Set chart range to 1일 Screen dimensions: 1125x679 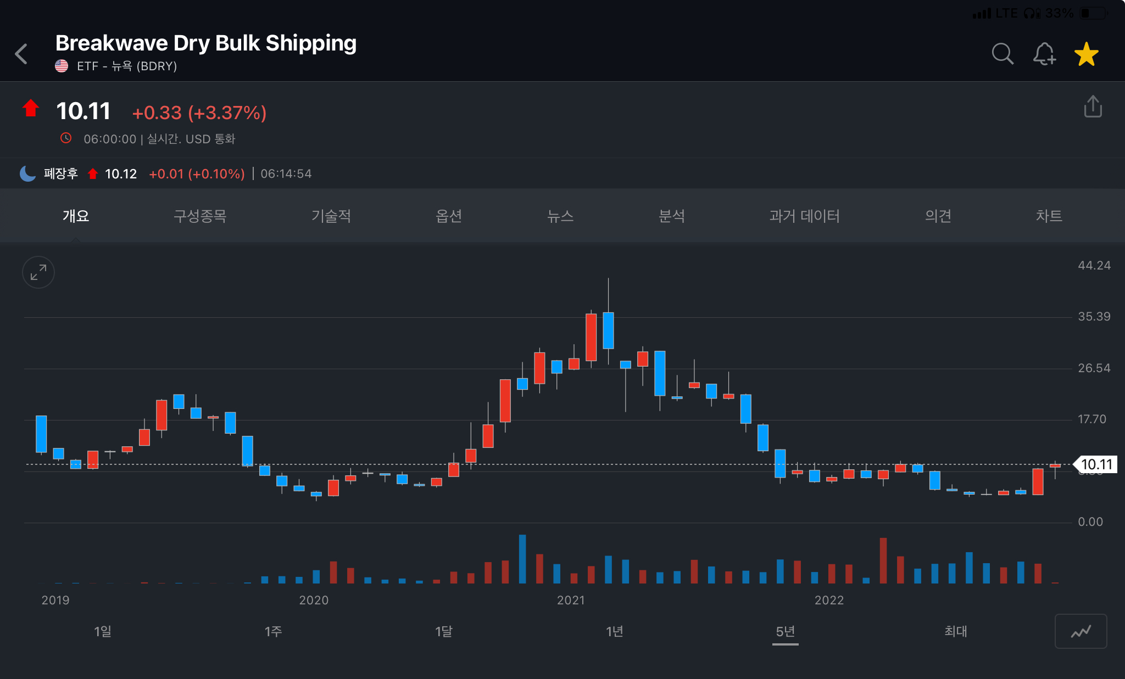point(103,631)
